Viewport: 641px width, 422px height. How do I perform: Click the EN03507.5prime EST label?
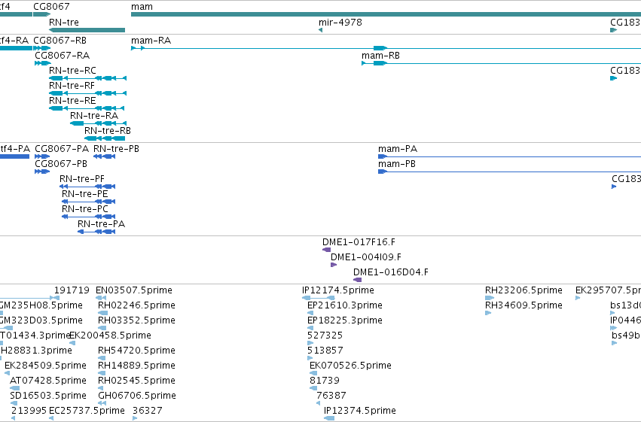coord(134,290)
